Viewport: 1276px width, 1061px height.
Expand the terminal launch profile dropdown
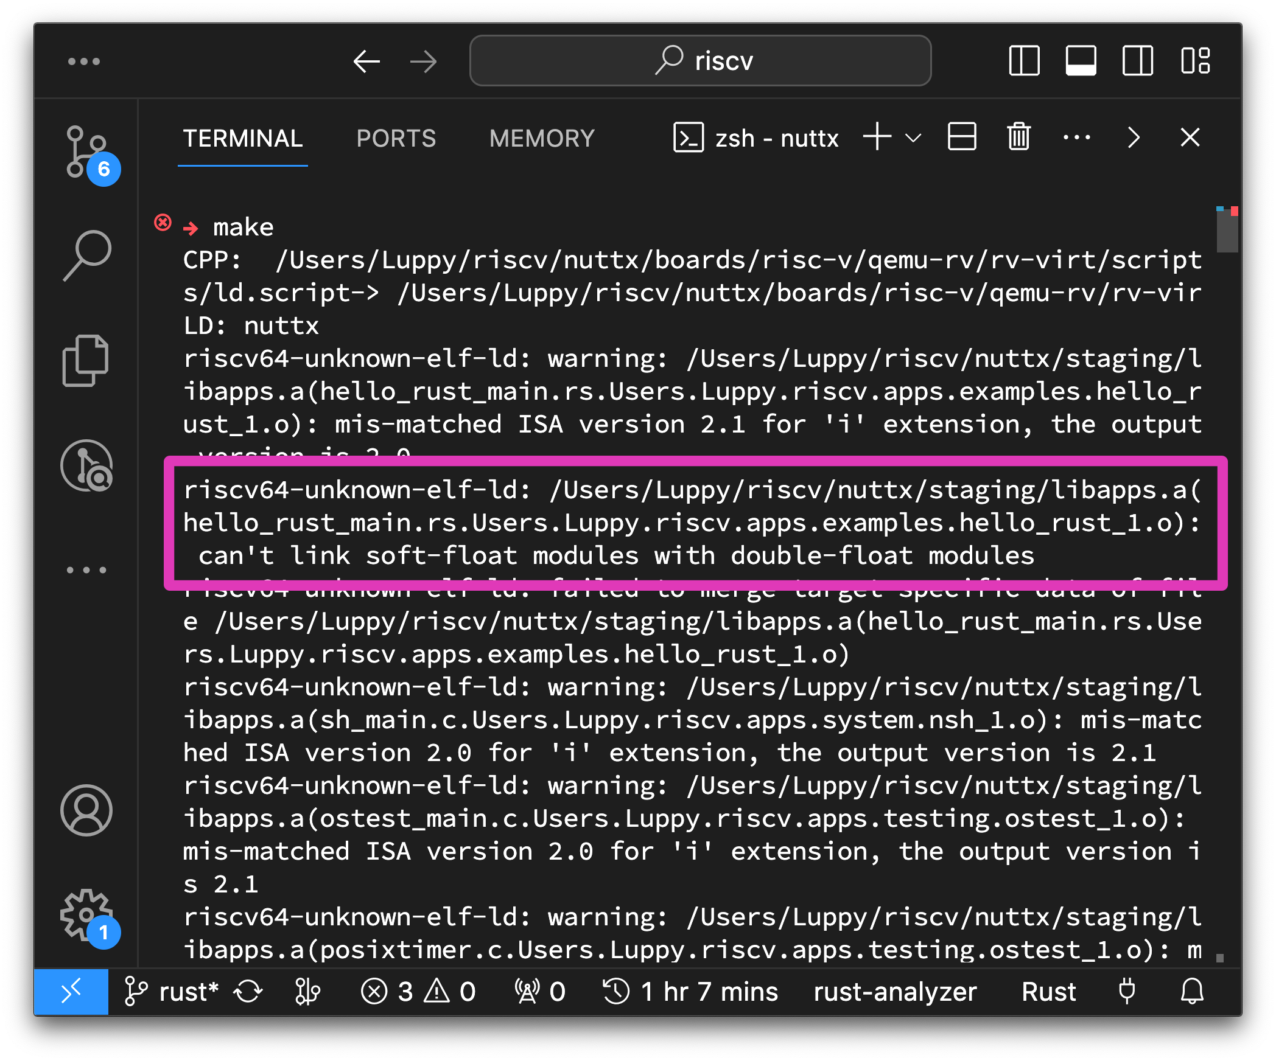point(913,138)
